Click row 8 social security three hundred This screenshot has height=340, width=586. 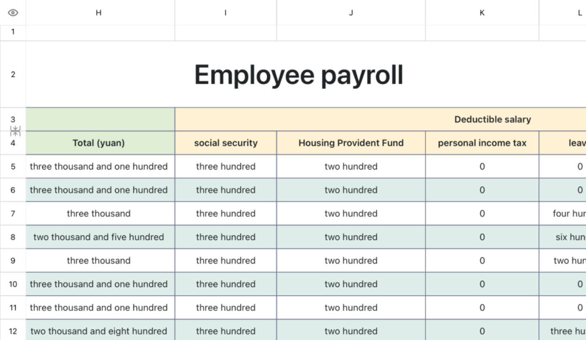[226, 237]
